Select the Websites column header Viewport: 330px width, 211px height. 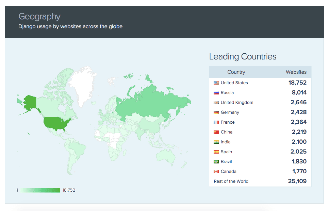(296, 72)
